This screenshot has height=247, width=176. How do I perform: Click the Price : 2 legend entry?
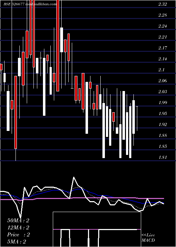click(x=18, y=235)
